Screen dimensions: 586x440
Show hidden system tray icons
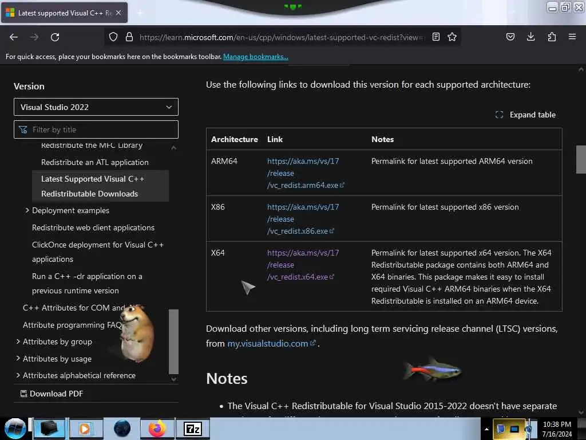[x=486, y=429]
